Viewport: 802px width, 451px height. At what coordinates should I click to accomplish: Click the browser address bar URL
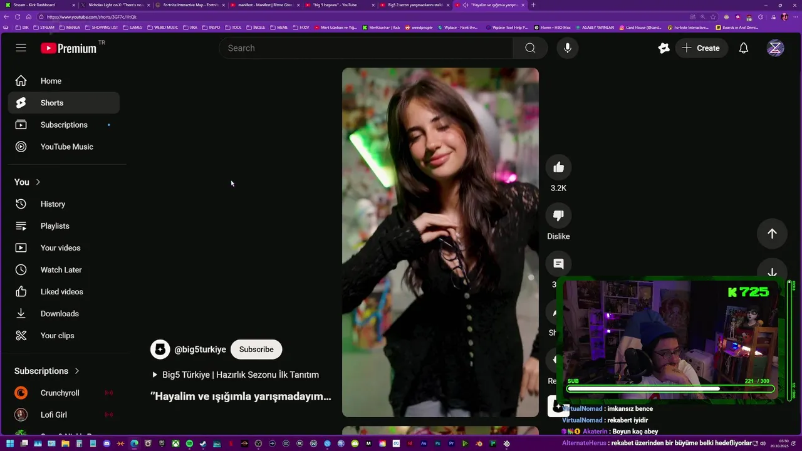91,17
